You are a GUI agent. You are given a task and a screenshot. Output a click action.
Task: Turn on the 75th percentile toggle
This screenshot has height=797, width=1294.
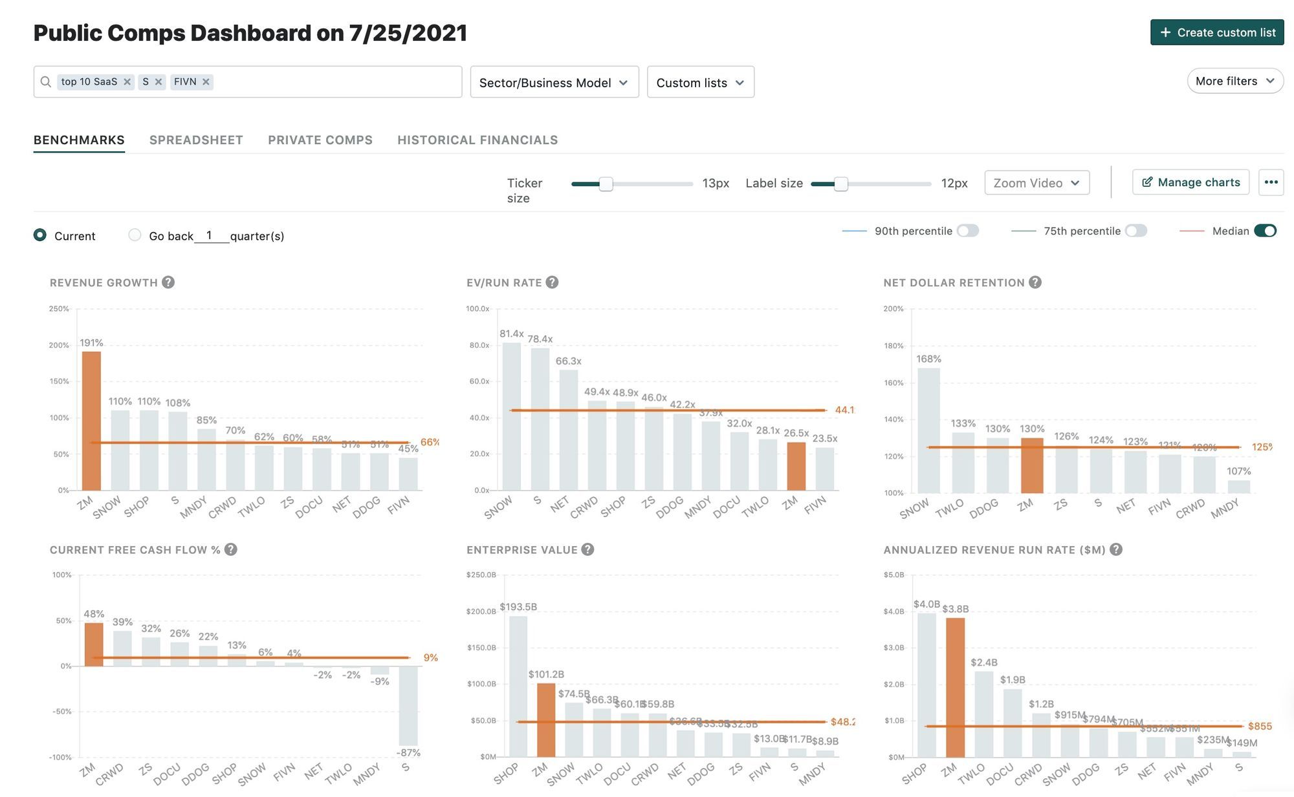(1137, 230)
